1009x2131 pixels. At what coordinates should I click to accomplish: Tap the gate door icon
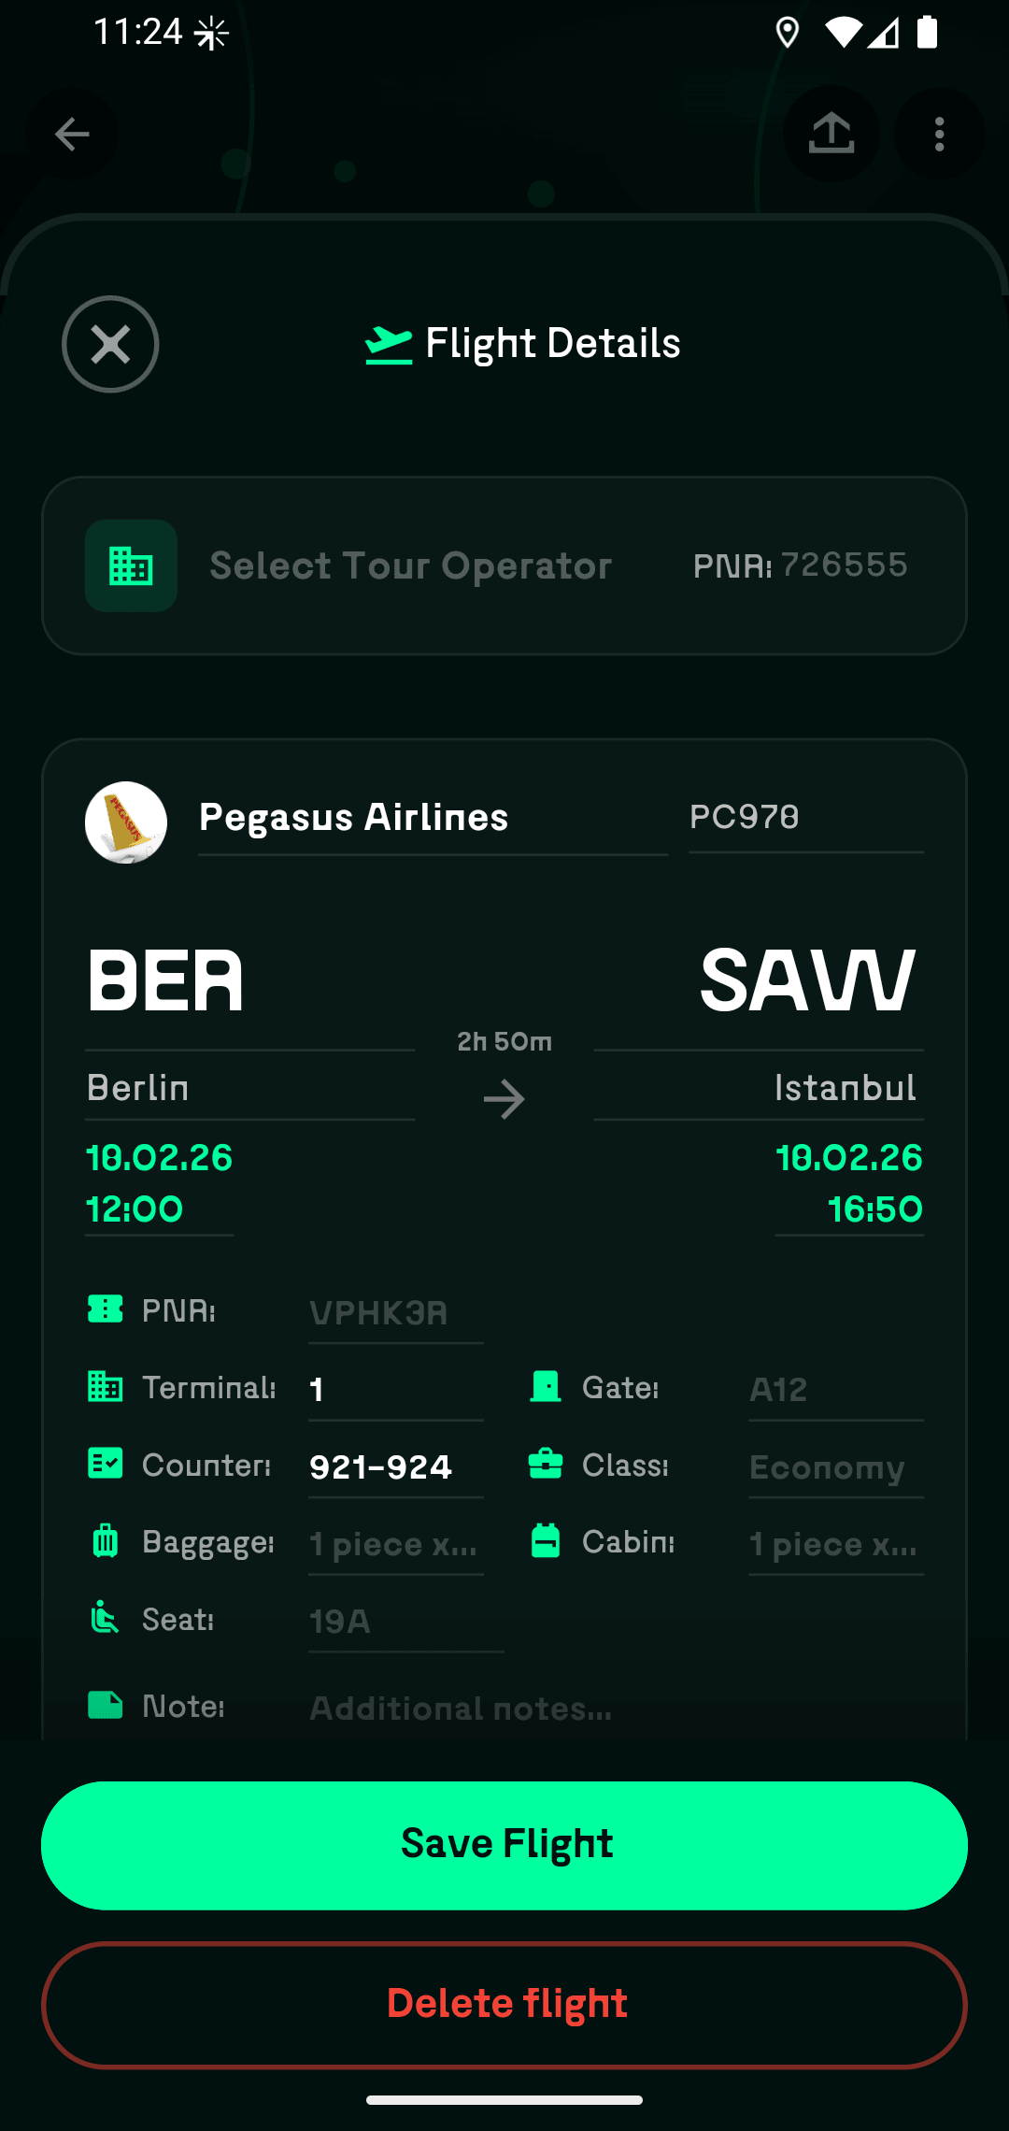pos(546,1387)
